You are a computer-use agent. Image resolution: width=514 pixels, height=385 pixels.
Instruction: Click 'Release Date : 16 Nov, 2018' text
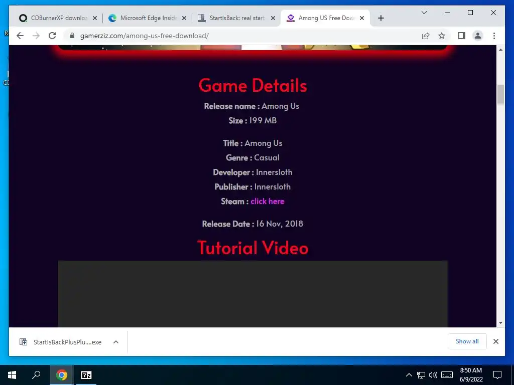[253, 224]
